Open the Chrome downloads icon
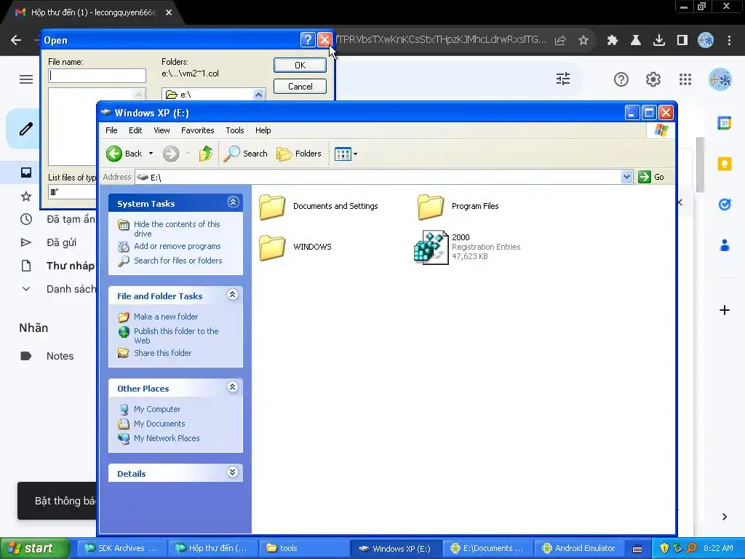The height and width of the screenshot is (559, 745). pyautogui.click(x=659, y=41)
